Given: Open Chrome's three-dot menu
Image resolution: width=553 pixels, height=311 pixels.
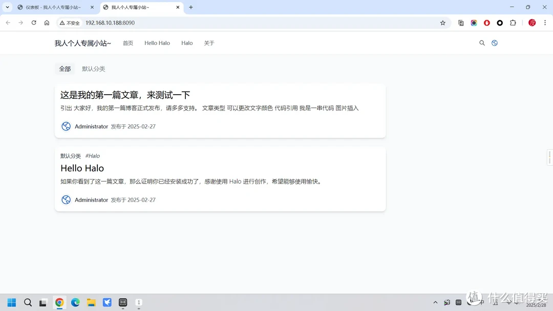Looking at the screenshot, I should coord(545,23).
